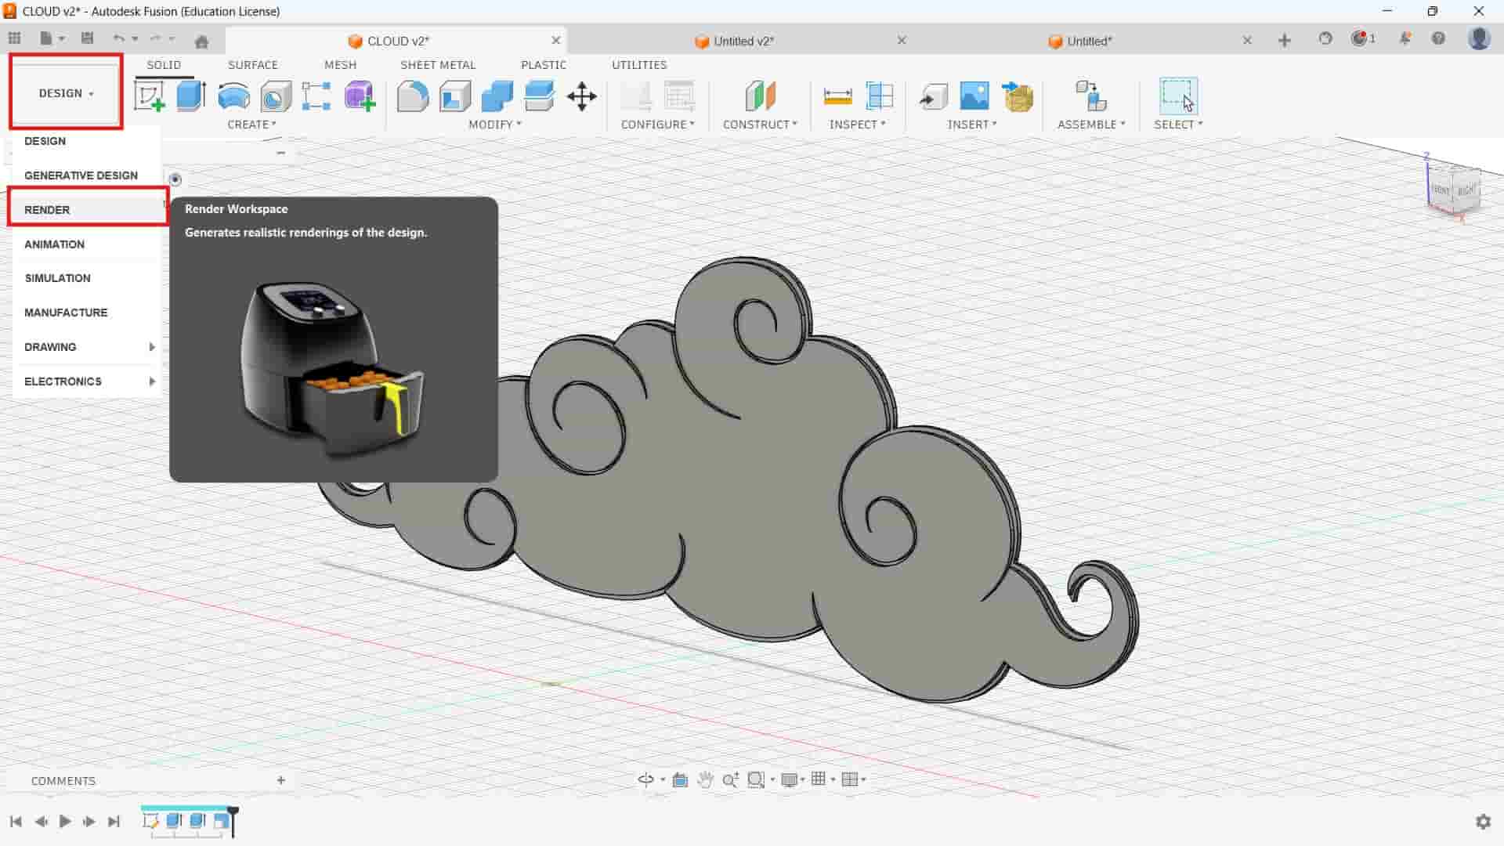Image resolution: width=1504 pixels, height=846 pixels.
Task: Expand the DRAWING submenu arrow
Action: click(x=152, y=347)
